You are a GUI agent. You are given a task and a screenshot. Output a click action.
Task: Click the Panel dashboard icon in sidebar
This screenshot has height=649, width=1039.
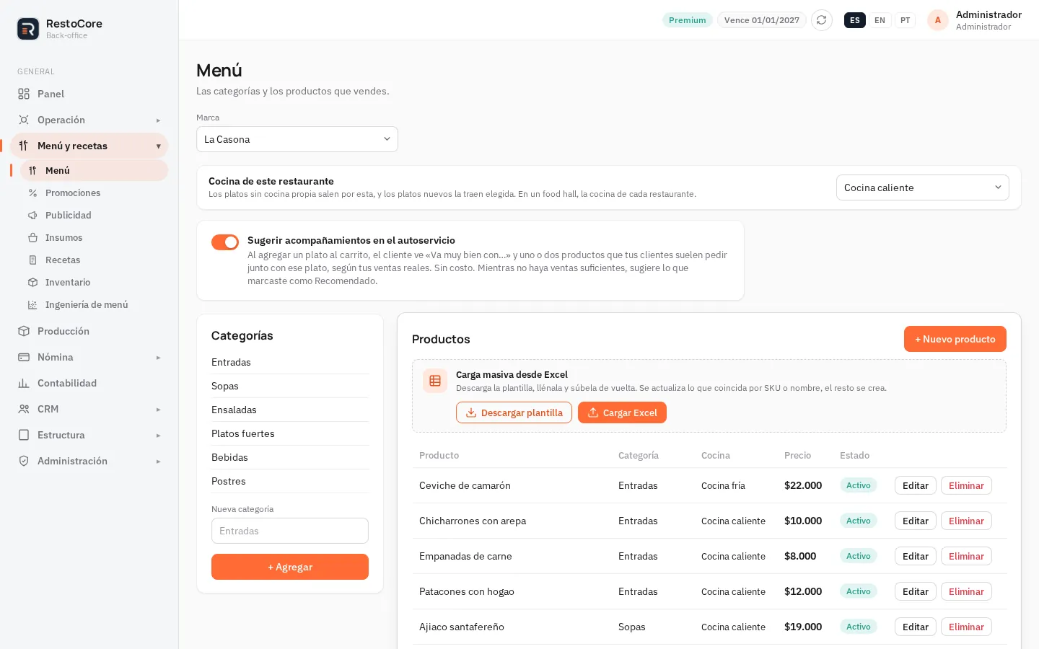point(24,94)
